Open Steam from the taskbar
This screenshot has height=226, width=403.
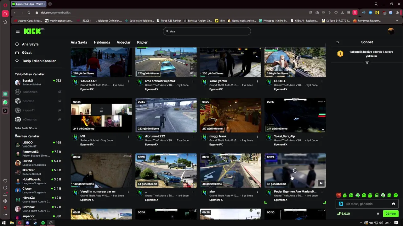[35, 223]
